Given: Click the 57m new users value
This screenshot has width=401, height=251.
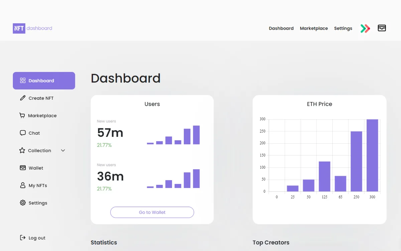Looking at the screenshot, I should pos(110,133).
